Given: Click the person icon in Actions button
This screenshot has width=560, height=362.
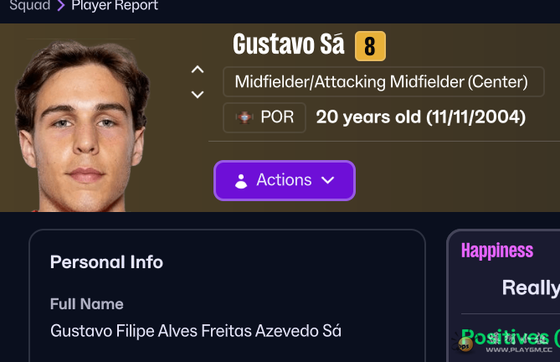Looking at the screenshot, I should point(241,181).
